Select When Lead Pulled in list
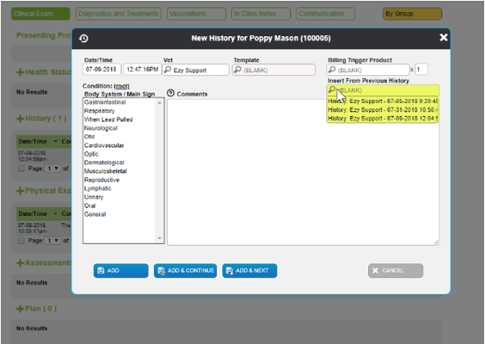This screenshot has width=485, height=344. 108,120
